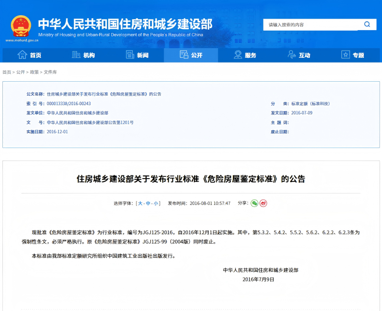
Task: Follow the 公开 breadcrumb link
Action: tap(21, 72)
